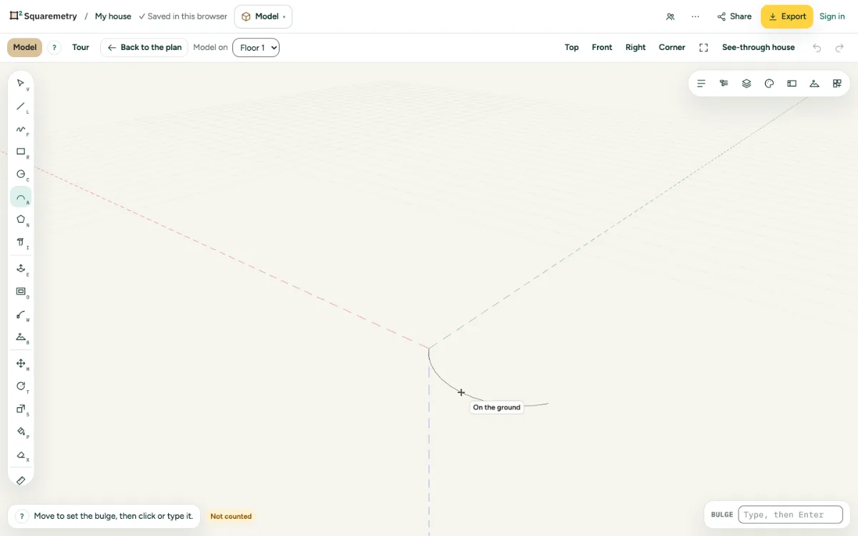Viewport: 858px width, 536px height.
Task: Click the Not counted status badge
Action: 231,516
